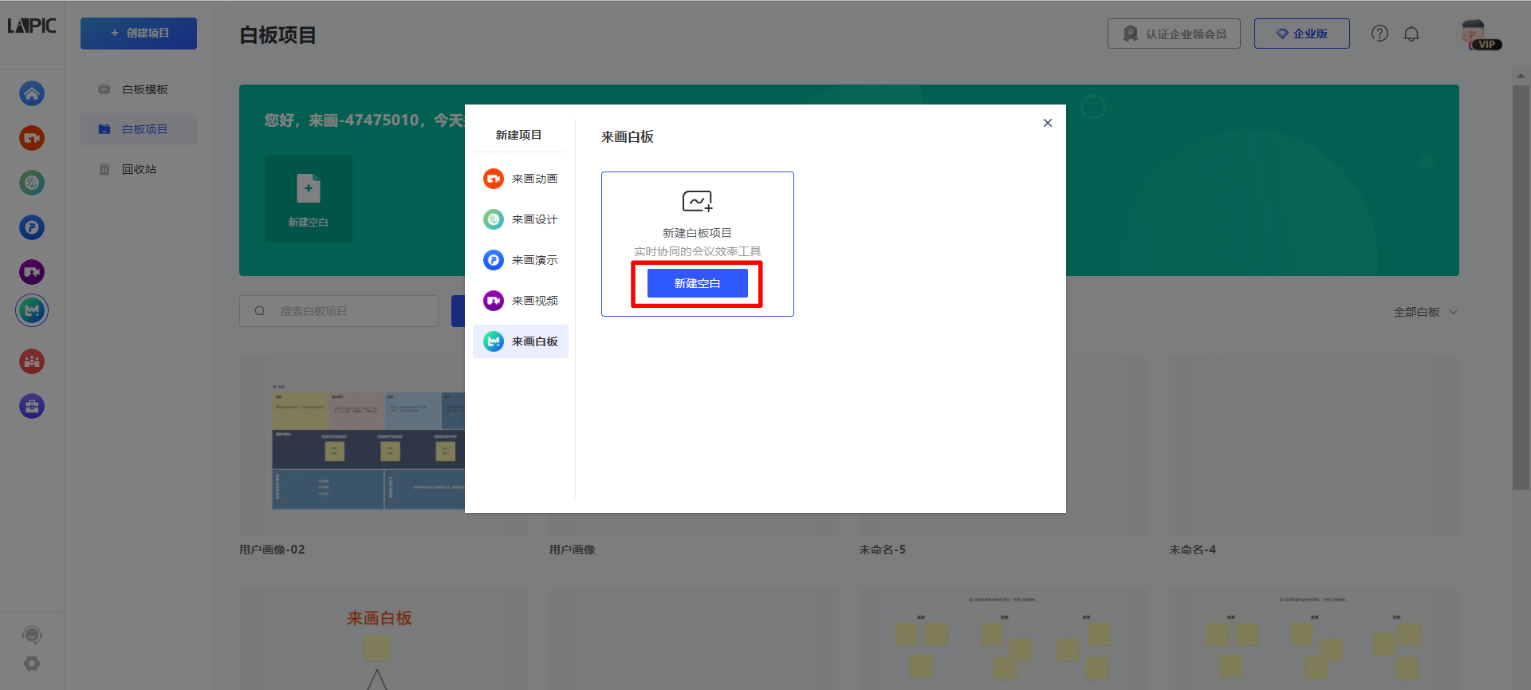Click the 新建白板项目 label in card

point(697,233)
